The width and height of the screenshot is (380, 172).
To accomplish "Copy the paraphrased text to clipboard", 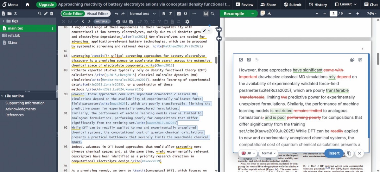I will pos(349,153).
